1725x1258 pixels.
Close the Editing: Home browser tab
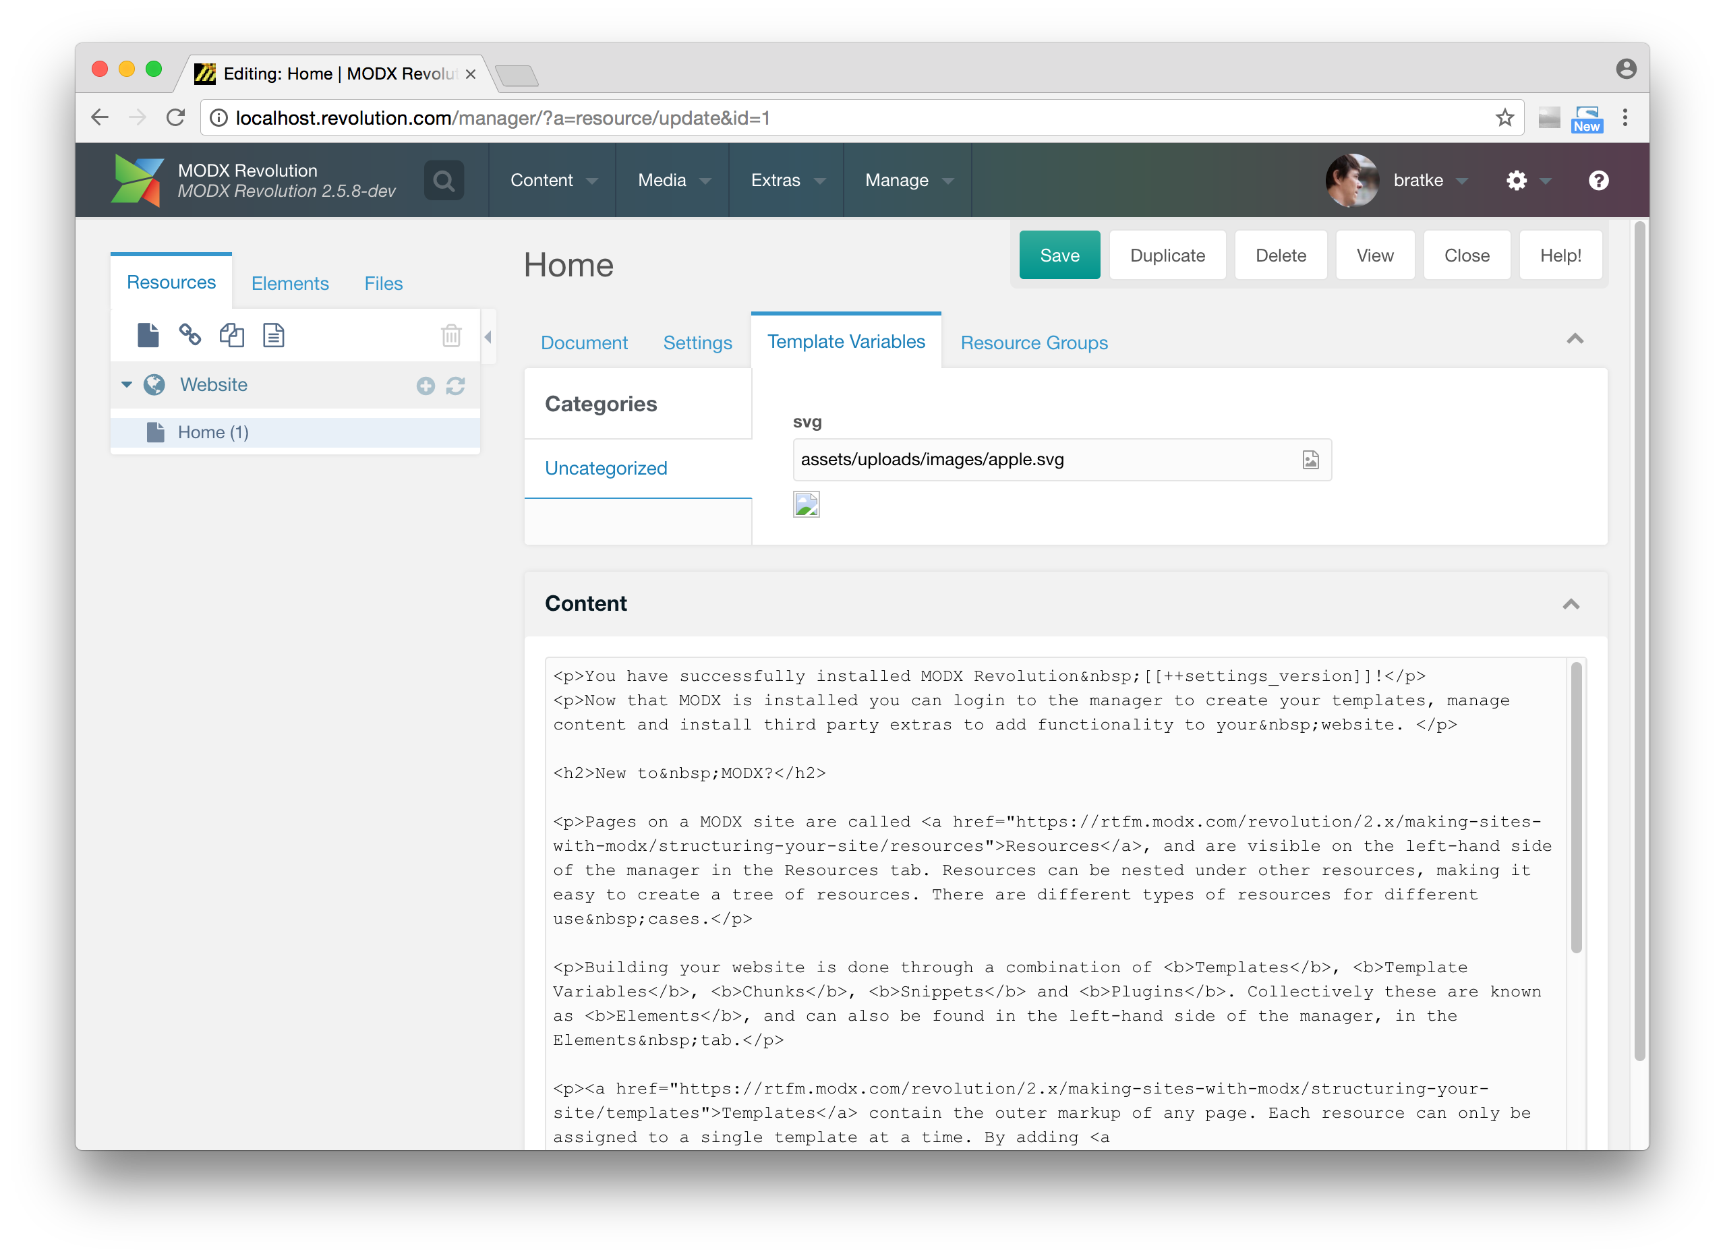[x=470, y=74]
